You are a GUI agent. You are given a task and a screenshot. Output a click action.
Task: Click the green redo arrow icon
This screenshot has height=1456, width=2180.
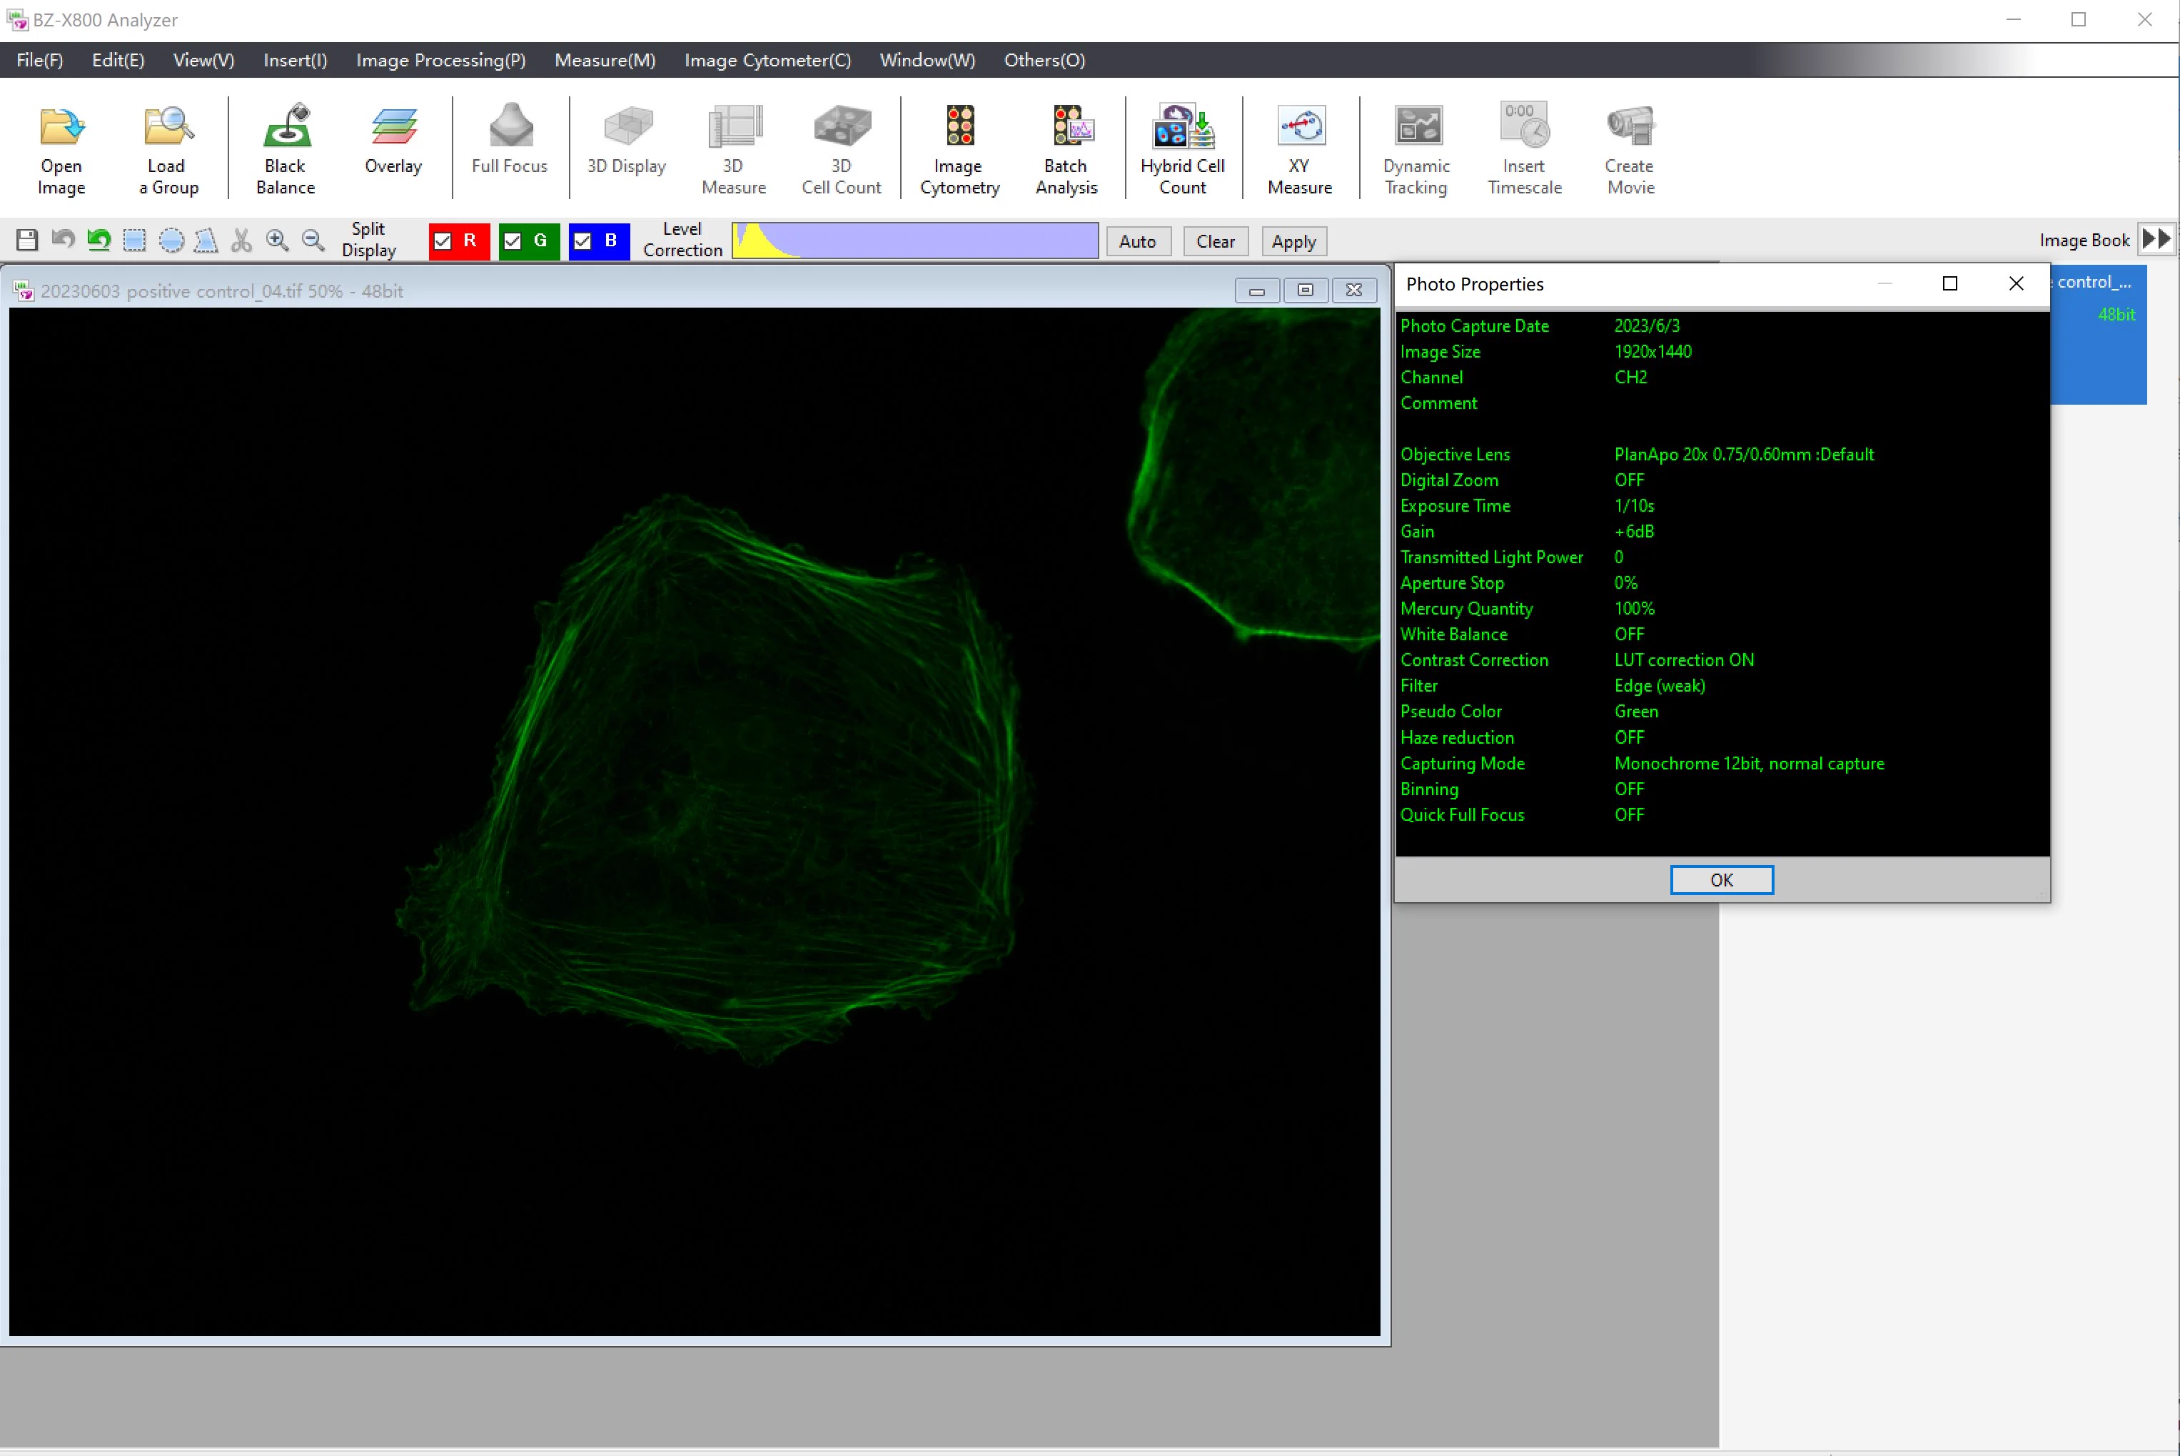pyautogui.click(x=99, y=241)
